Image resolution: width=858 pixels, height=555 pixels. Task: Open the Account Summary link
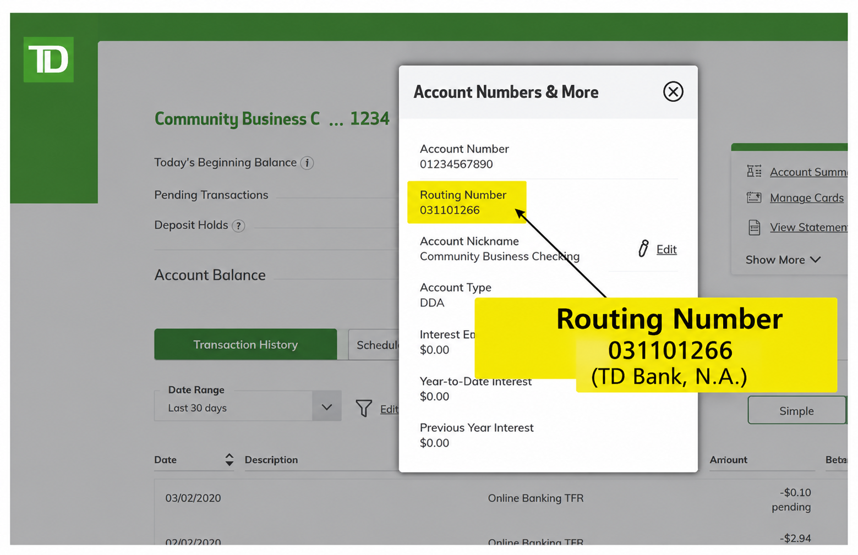click(808, 172)
